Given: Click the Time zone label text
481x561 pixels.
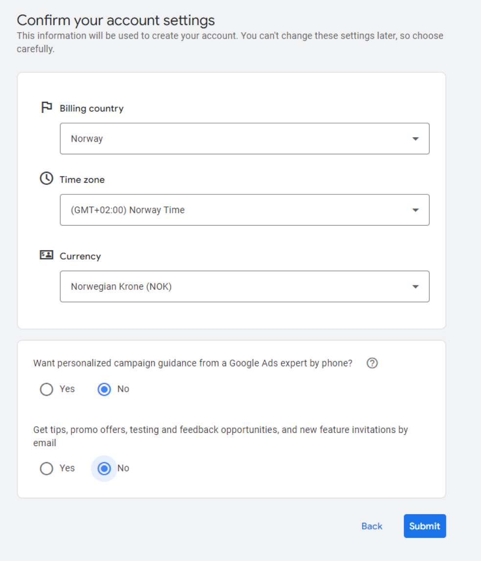Looking at the screenshot, I should pyautogui.click(x=82, y=180).
